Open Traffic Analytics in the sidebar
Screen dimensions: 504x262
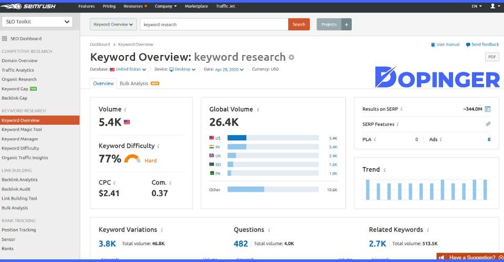click(x=18, y=70)
